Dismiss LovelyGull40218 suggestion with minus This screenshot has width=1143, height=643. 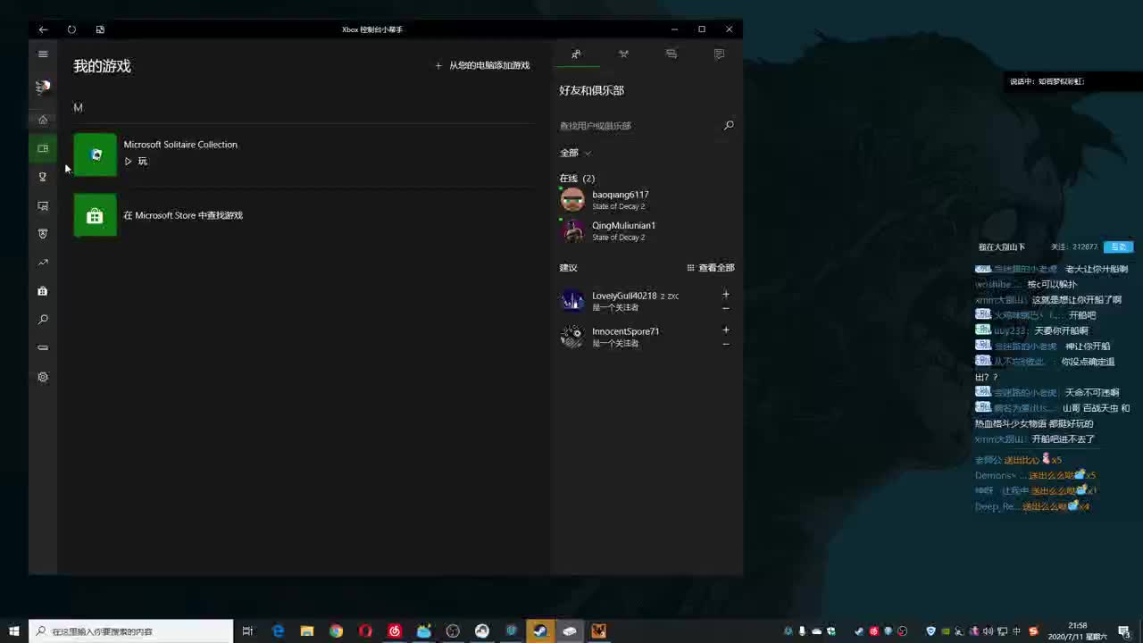tap(726, 308)
